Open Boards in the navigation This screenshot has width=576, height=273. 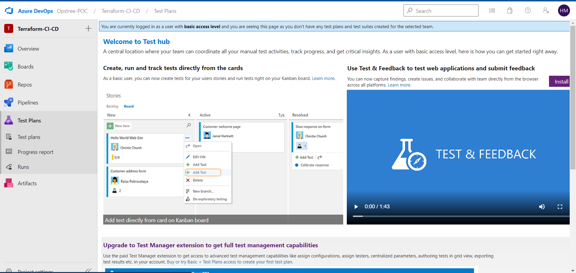point(25,67)
